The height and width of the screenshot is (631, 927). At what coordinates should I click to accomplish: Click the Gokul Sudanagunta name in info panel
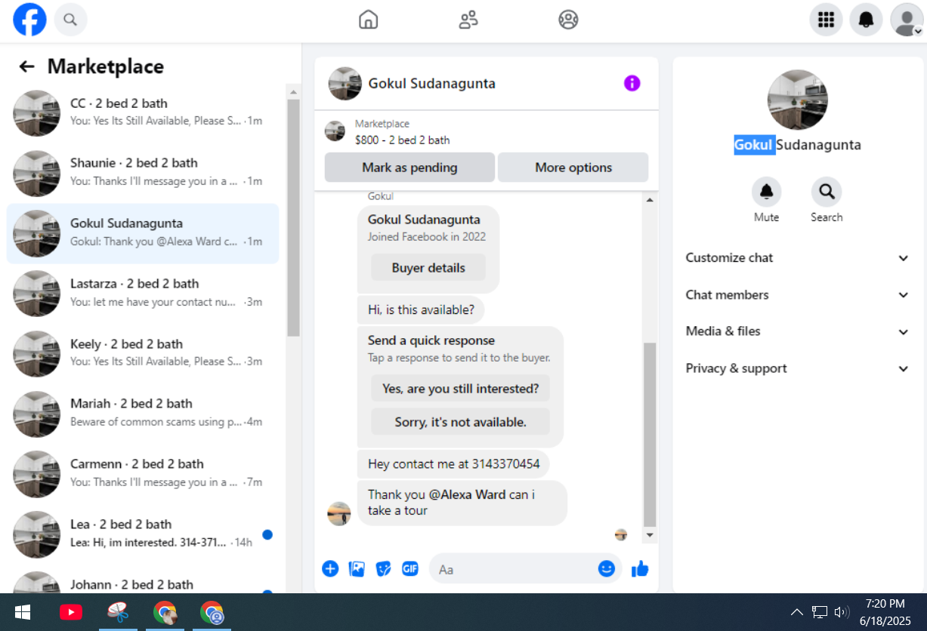tap(798, 145)
